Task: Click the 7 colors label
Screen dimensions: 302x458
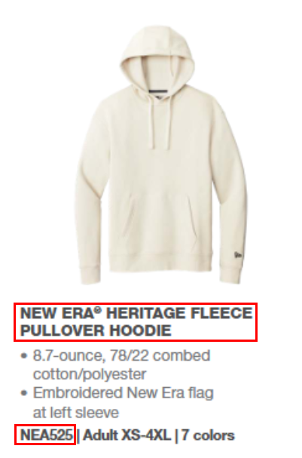Action: point(208,435)
